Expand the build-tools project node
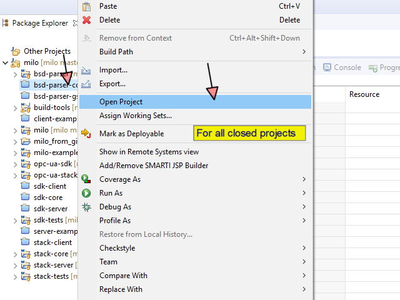 15,108
